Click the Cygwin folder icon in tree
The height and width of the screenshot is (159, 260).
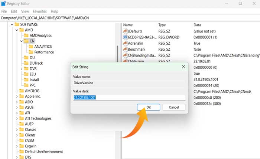[21, 146]
